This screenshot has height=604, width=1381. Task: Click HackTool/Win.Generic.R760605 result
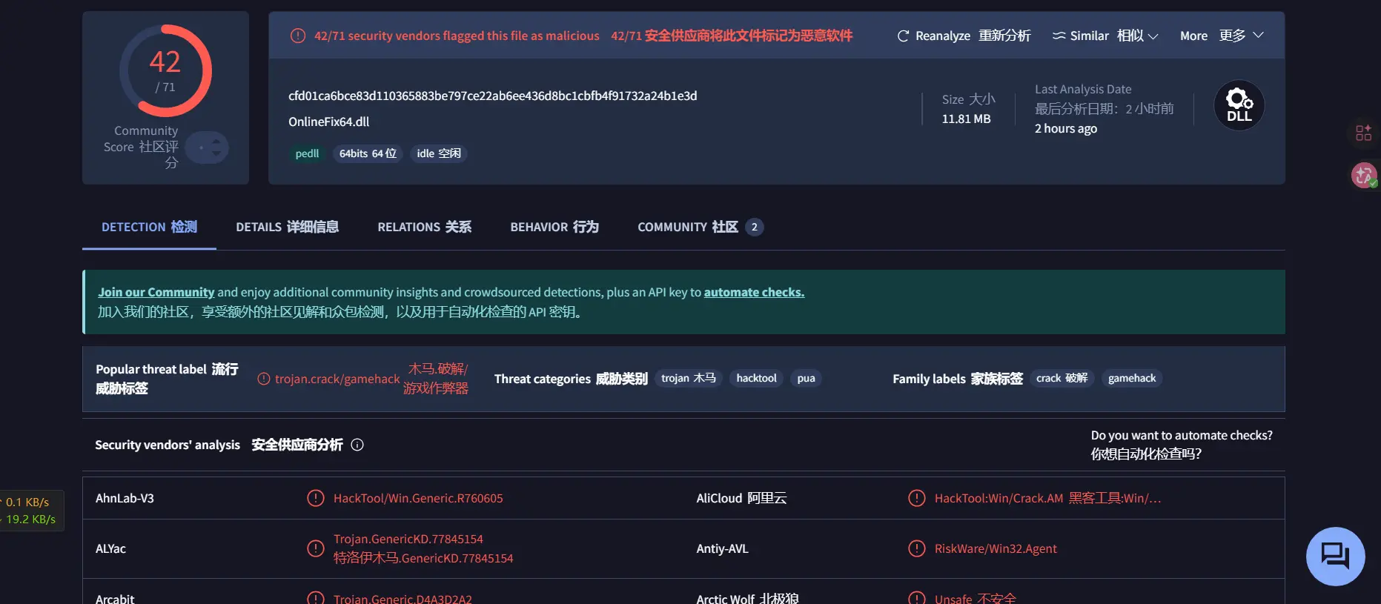[418, 498]
